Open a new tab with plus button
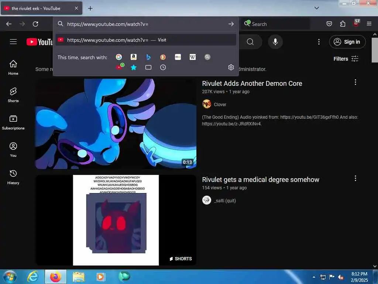 tap(90, 9)
